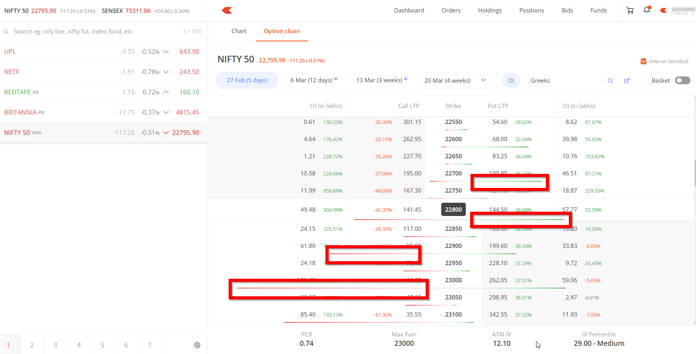Click the 23100 strike

(x=453, y=315)
